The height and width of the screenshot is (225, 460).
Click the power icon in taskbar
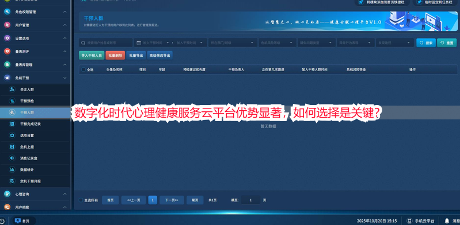point(2,221)
